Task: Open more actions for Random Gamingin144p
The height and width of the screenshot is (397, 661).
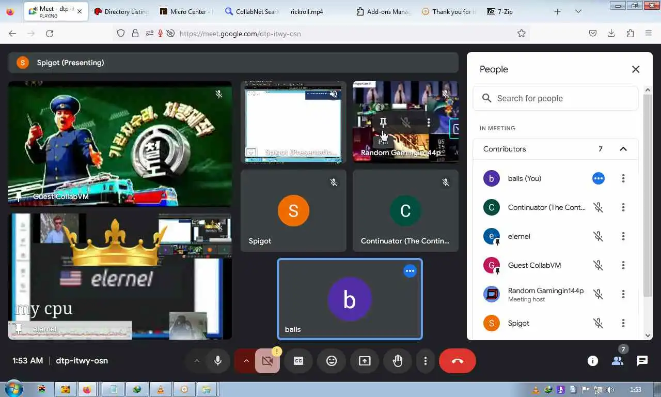Action: (x=623, y=294)
